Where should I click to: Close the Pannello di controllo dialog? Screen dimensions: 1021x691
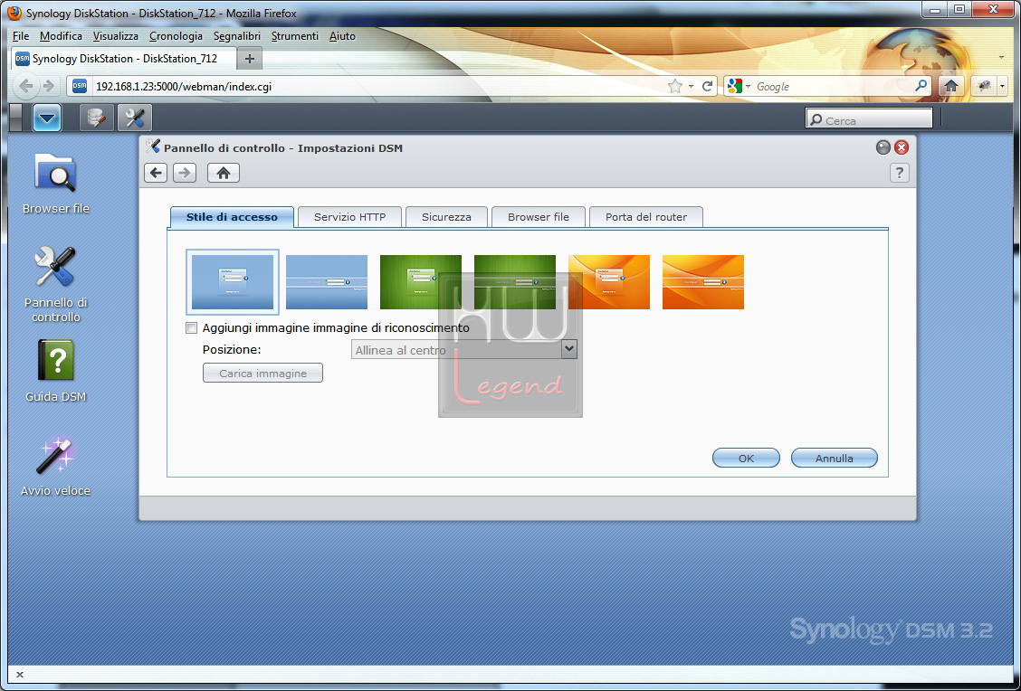[x=902, y=147]
